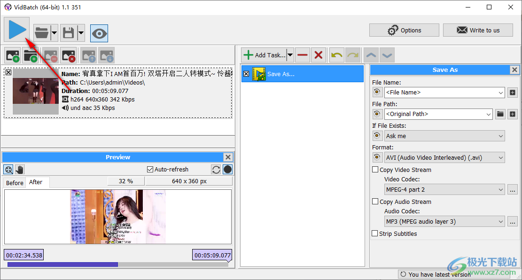This screenshot has width=522, height=280.
Task: Click the Write to us button
Action: (x=478, y=30)
